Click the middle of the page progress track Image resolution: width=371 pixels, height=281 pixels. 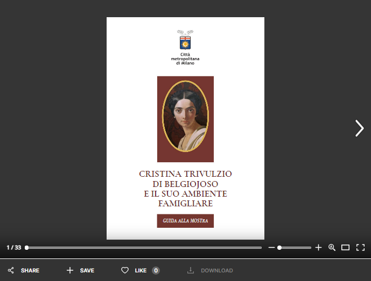(x=144, y=248)
